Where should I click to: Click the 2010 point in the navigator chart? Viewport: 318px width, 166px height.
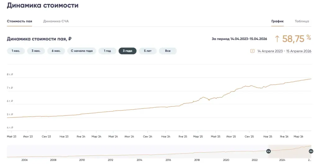tap(82, 156)
